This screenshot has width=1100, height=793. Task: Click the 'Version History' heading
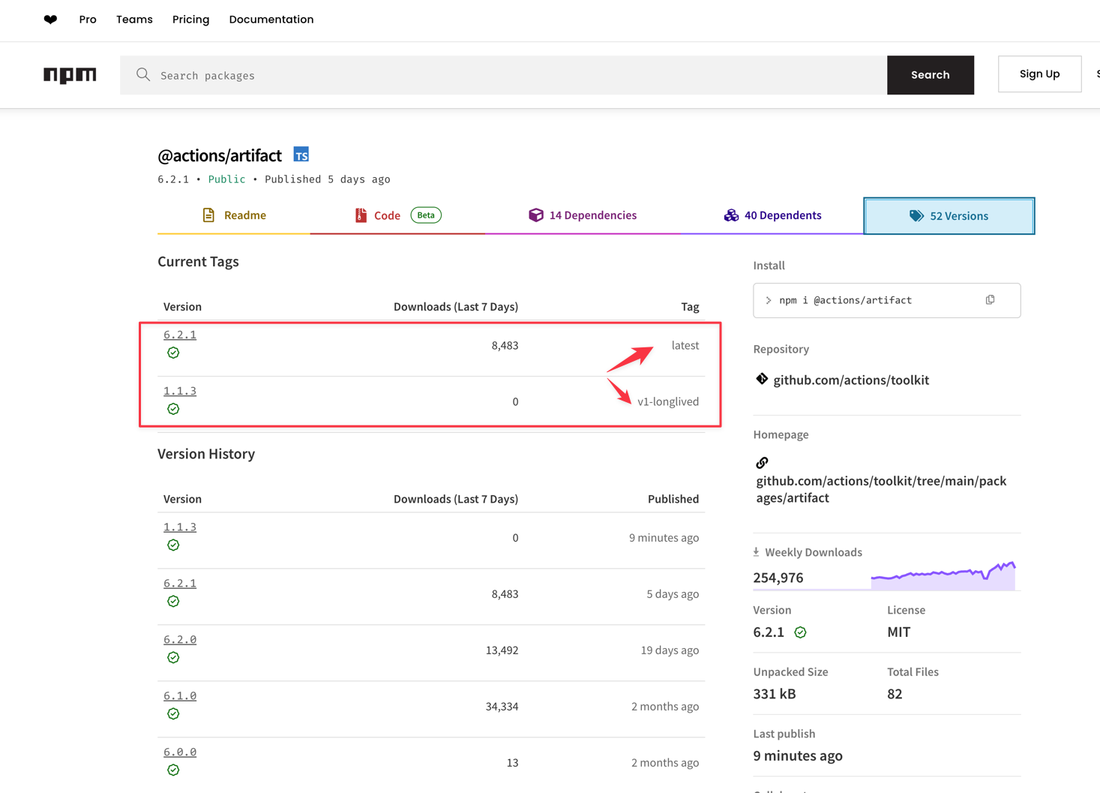[x=206, y=454]
